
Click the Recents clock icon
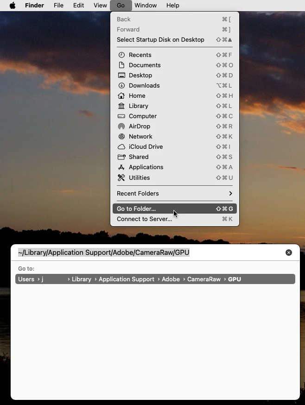121,55
